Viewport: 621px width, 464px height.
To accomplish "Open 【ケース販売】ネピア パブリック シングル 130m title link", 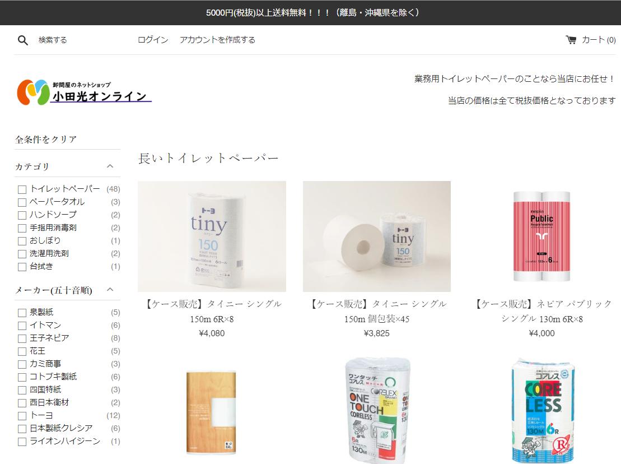I will click(542, 311).
